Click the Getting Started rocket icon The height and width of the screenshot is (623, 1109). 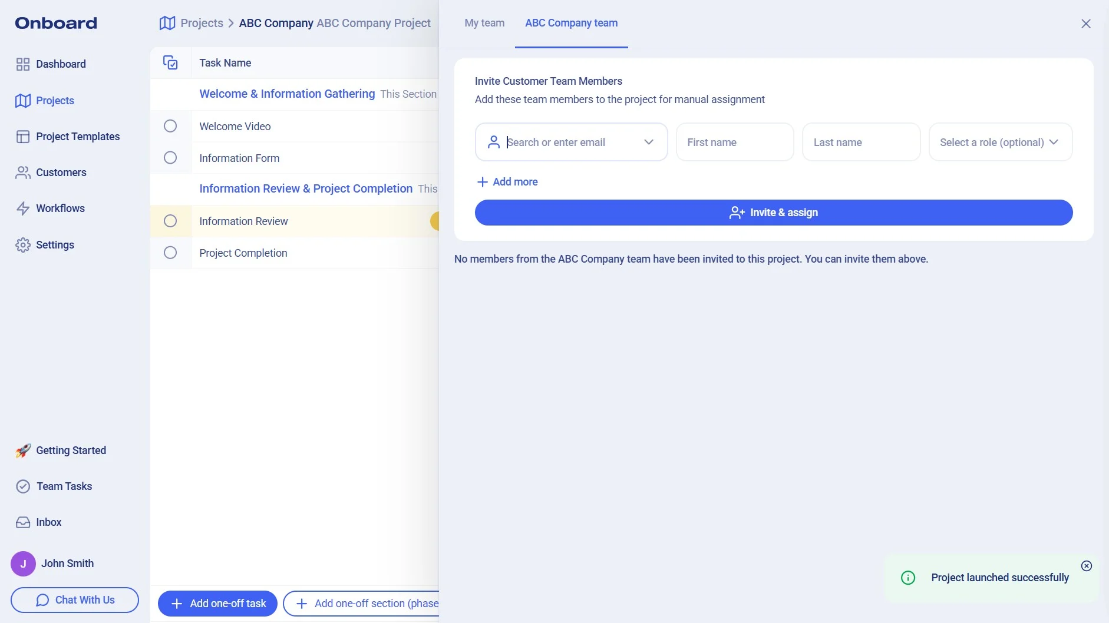[x=23, y=450]
